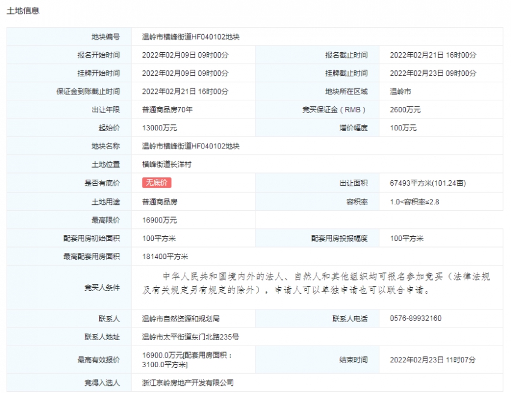This screenshot has width=511, height=393.
Task: Click the 报名截止时间 value 2022年02月21日 16时00分
Action: click(433, 55)
